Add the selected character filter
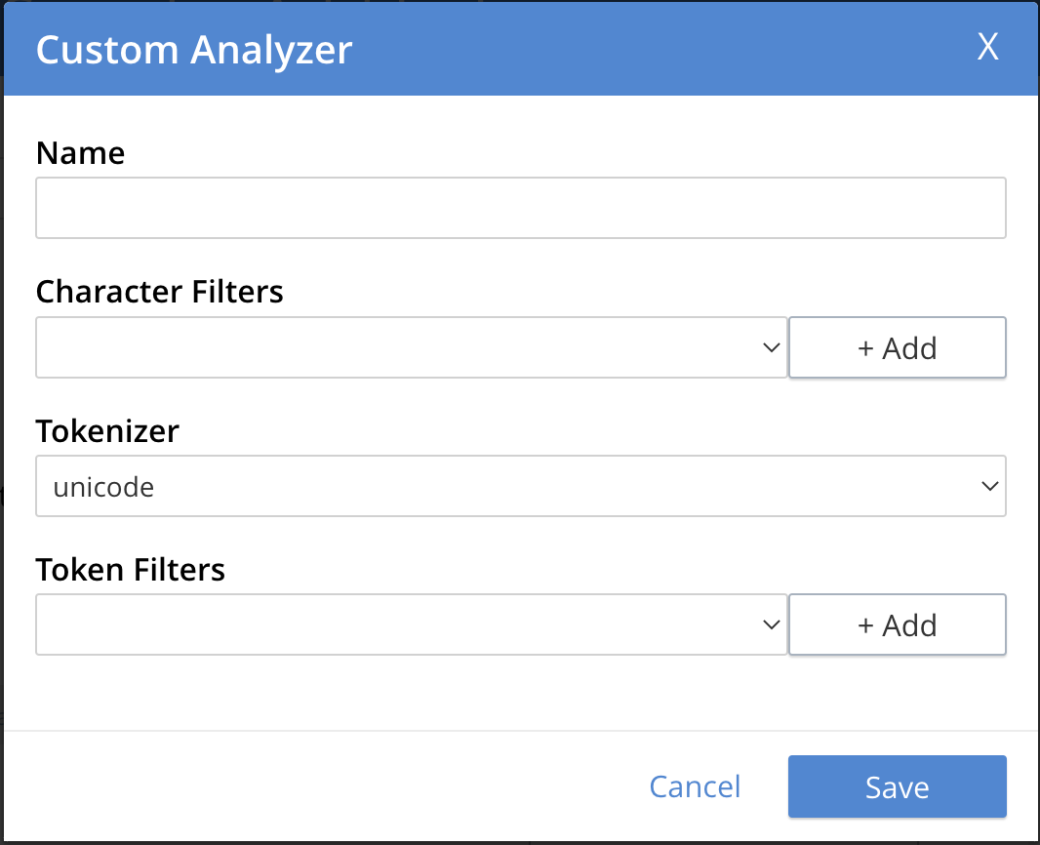1040x845 pixels. (897, 347)
